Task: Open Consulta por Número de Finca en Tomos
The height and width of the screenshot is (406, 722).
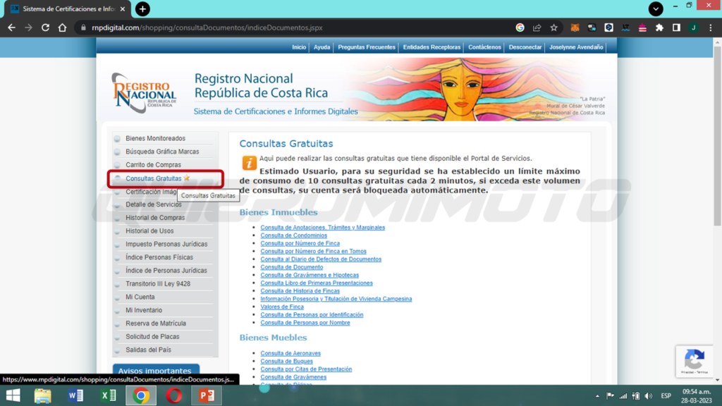Action: pyautogui.click(x=314, y=252)
